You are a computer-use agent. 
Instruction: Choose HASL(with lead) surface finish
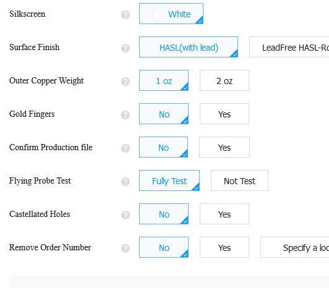tap(189, 47)
